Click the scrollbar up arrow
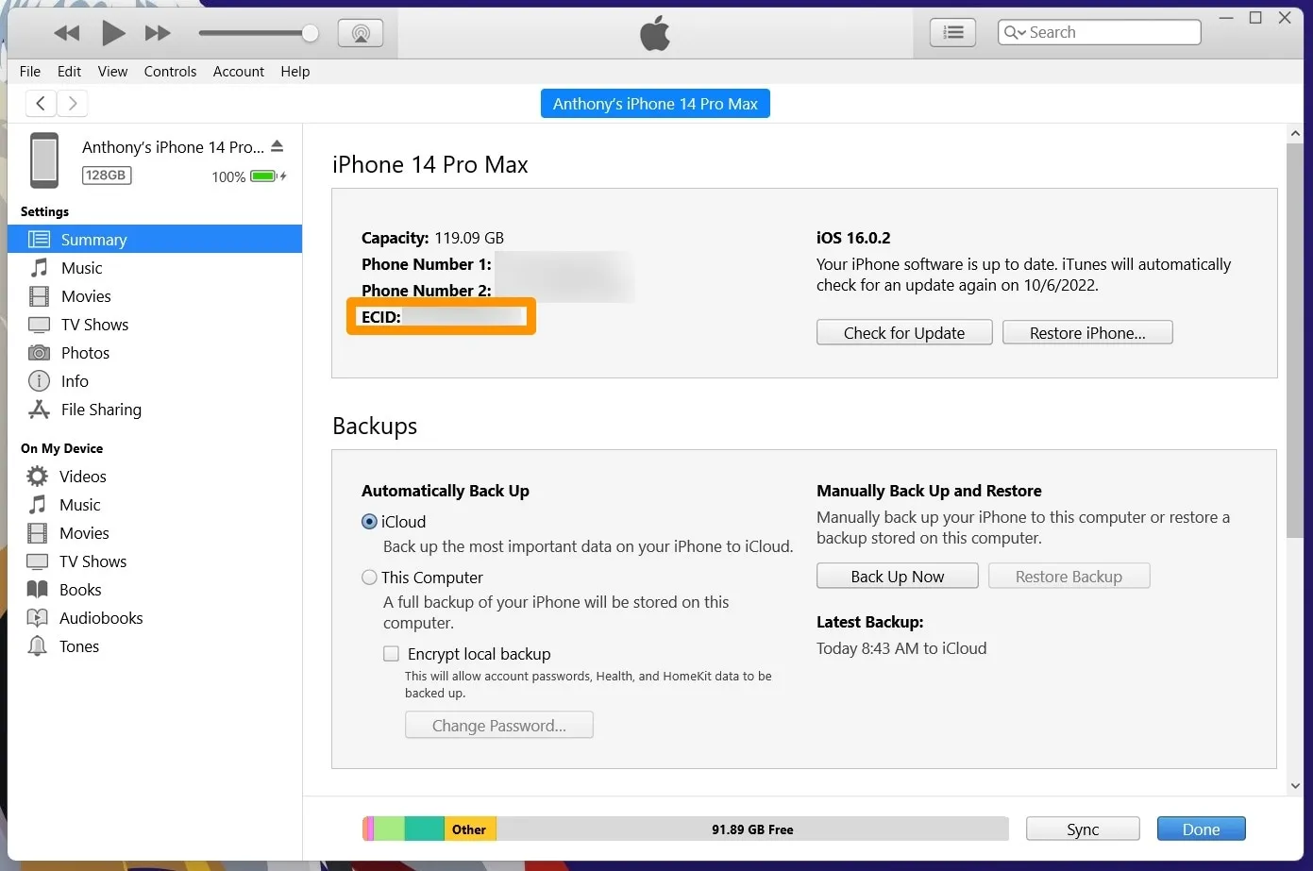Image resolution: width=1313 pixels, height=871 pixels. click(x=1295, y=134)
